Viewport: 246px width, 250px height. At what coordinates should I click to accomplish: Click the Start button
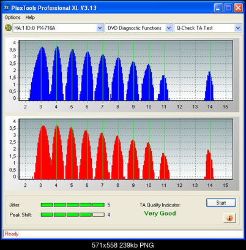(221, 203)
